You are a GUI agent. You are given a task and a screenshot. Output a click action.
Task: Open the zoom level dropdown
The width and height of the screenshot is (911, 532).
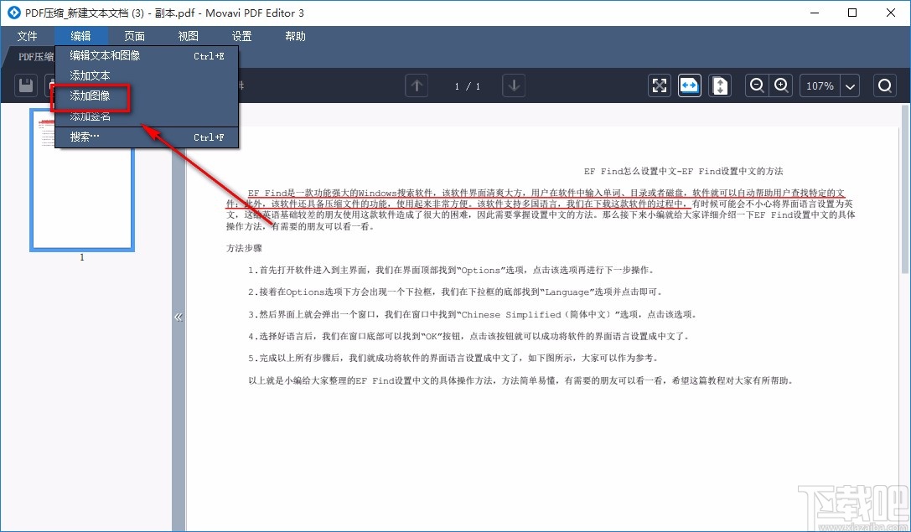tap(850, 85)
